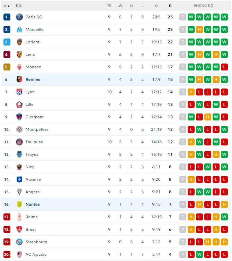This screenshot has width=232, height=261.
Task: Click Reims' green W latest result badge
Action: pos(224,217)
